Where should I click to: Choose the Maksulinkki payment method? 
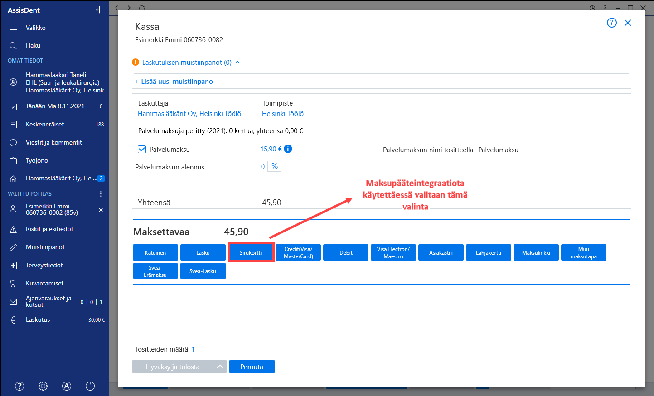tap(536, 252)
